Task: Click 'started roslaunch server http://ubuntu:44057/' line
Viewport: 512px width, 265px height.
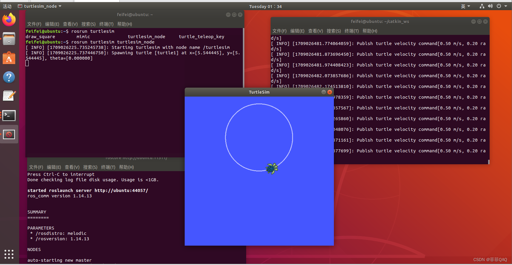Action: (88, 190)
